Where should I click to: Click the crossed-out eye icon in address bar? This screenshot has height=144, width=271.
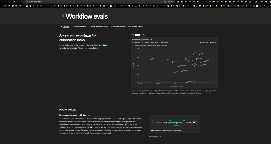coord(169,2)
